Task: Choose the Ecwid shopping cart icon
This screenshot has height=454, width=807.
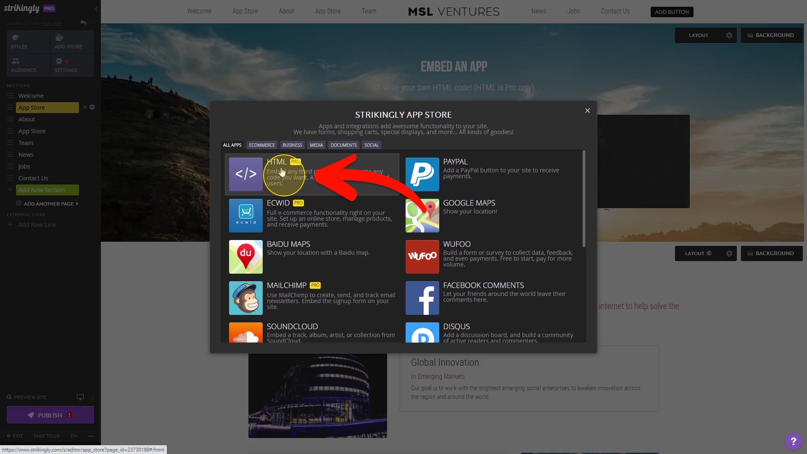Action: (246, 216)
